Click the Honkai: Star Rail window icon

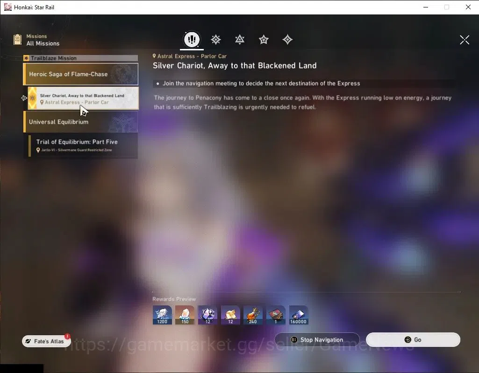7,7
